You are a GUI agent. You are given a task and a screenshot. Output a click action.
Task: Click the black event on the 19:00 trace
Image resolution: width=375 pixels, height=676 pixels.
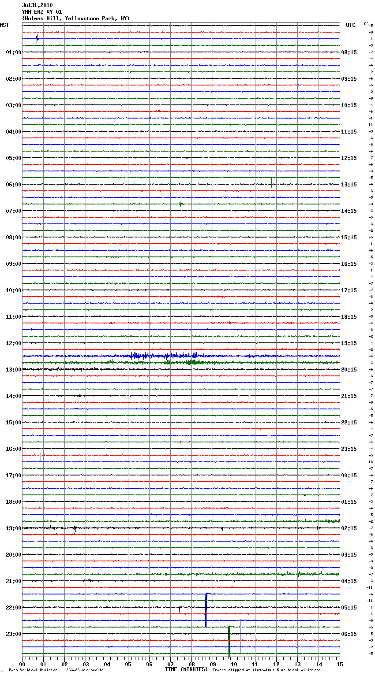pyautogui.click(x=75, y=528)
